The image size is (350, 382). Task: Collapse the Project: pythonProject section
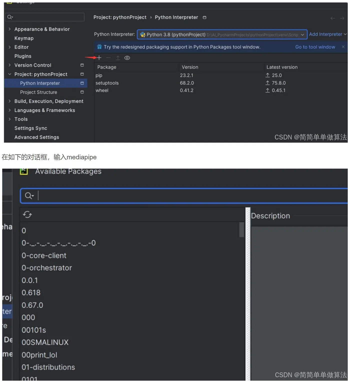click(9, 74)
